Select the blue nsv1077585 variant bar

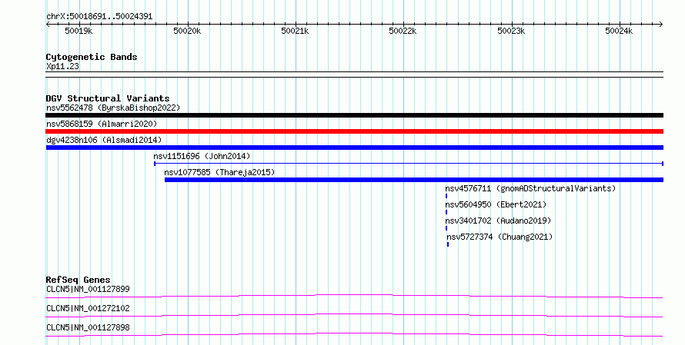coord(414,180)
